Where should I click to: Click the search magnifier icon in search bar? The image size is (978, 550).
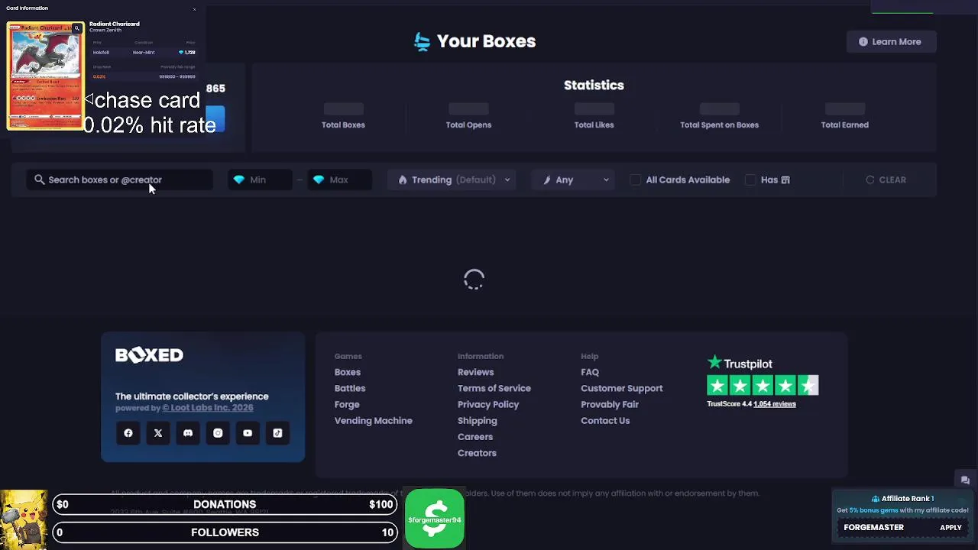pyautogui.click(x=40, y=180)
